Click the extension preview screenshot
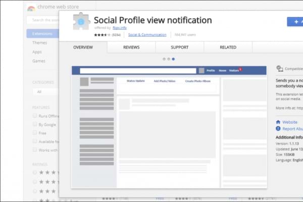 (169, 127)
